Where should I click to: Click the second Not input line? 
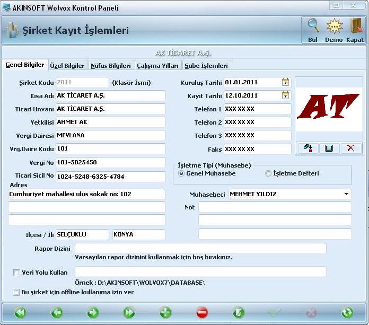coord(275,219)
